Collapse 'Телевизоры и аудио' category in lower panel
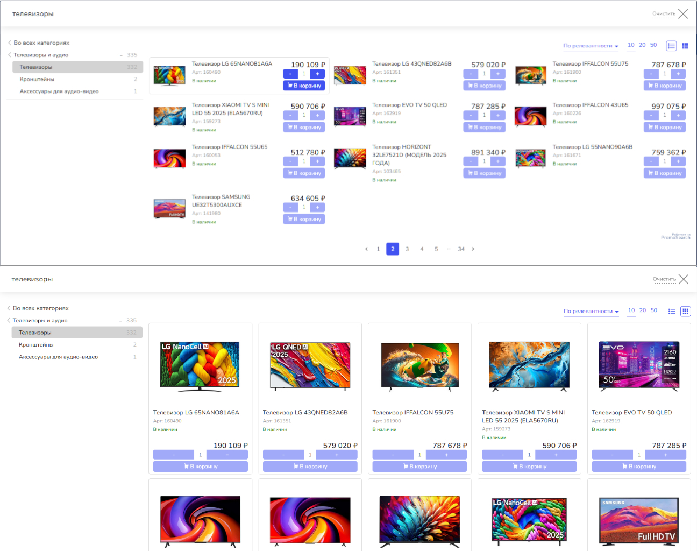 120,321
